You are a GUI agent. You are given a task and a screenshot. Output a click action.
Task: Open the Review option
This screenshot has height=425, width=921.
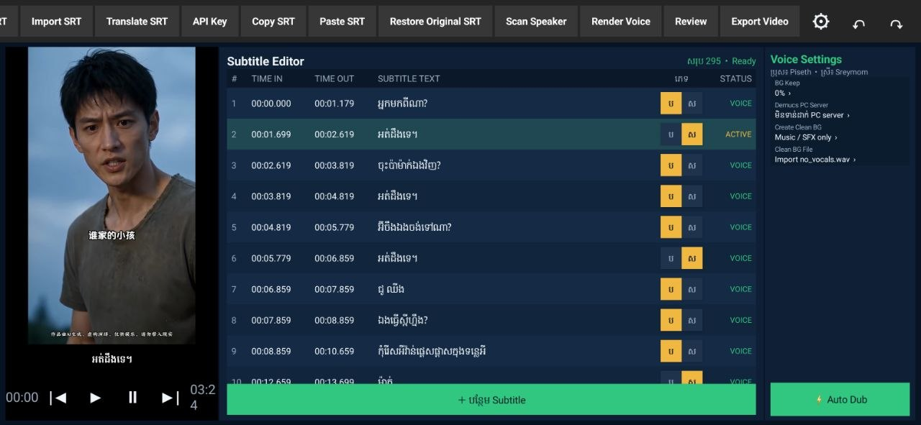691,22
